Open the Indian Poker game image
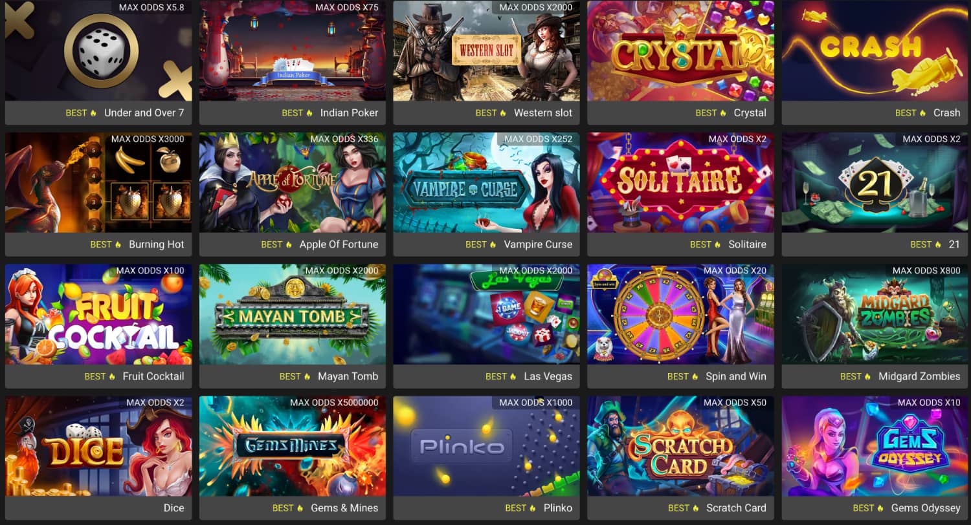Viewport: 971px width, 525px height. click(293, 50)
